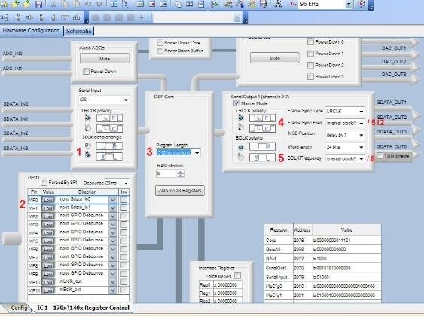Switch to the Schematic tab

pos(78,31)
